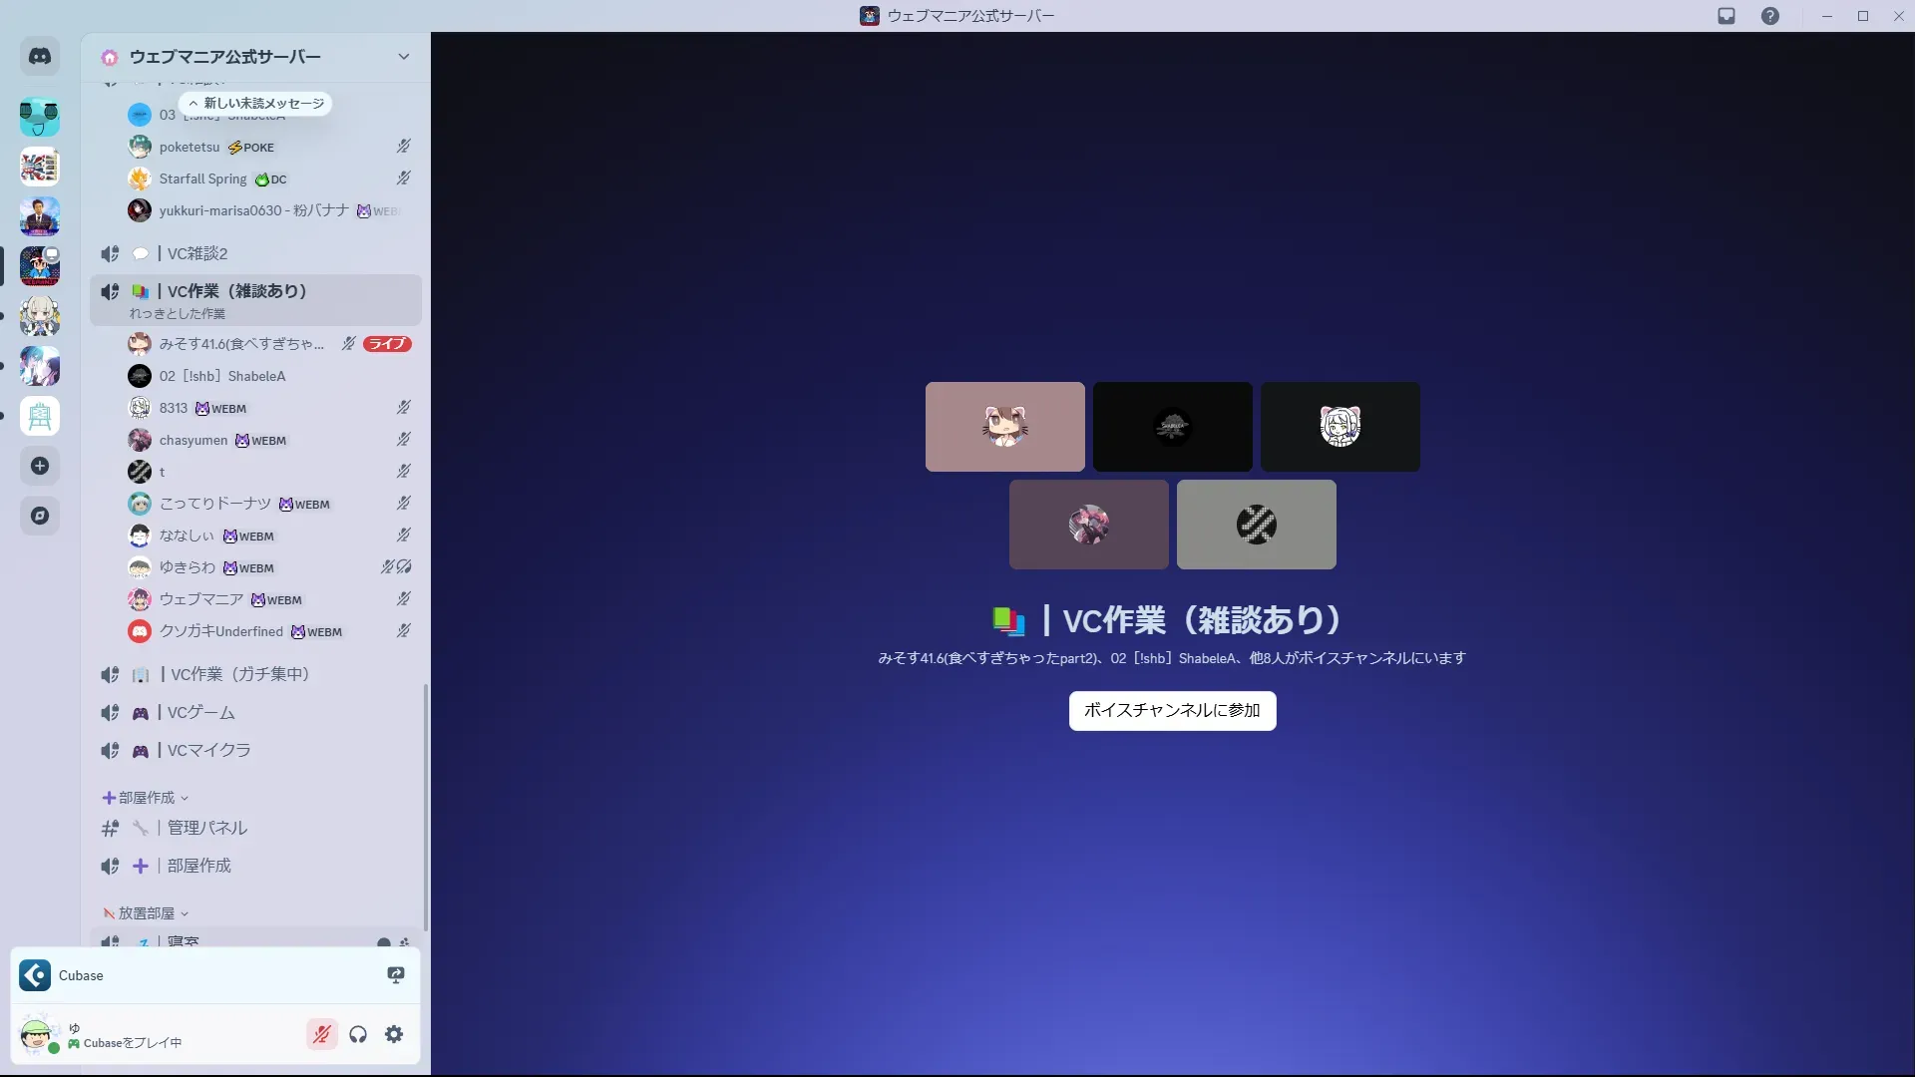Open the Explore servers compass icon

point(40,516)
